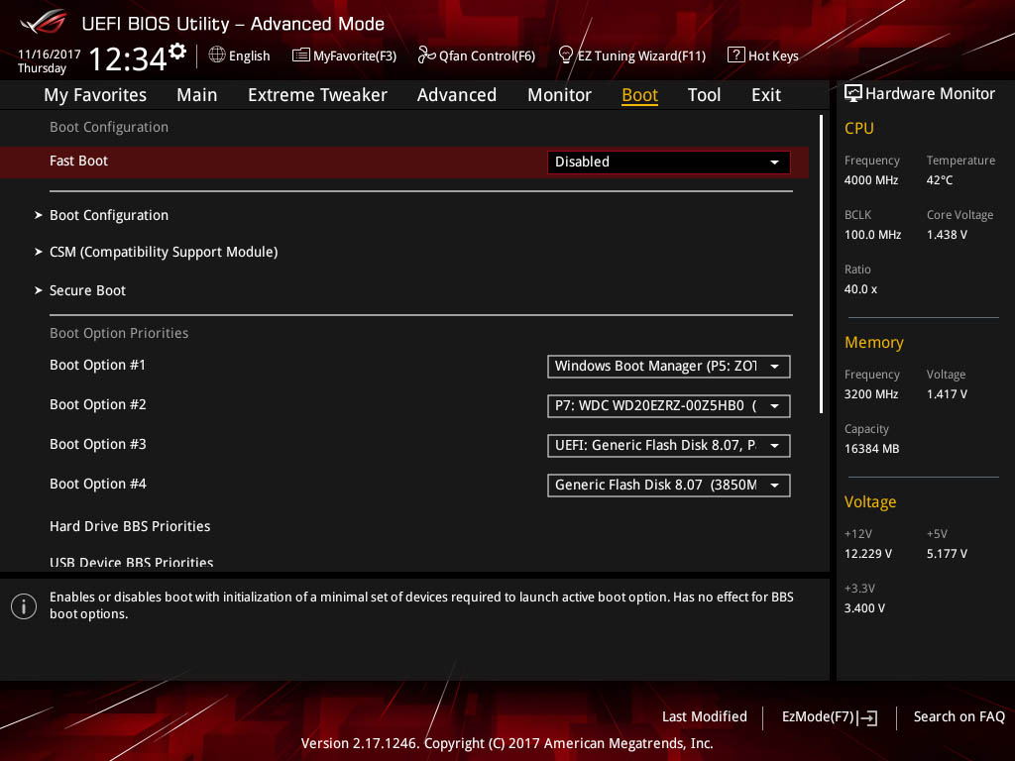Image resolution: width=1015 pixels, height=761 pixels.
Task: Click the Hardware Monitor screen icon
Action: 852,93
